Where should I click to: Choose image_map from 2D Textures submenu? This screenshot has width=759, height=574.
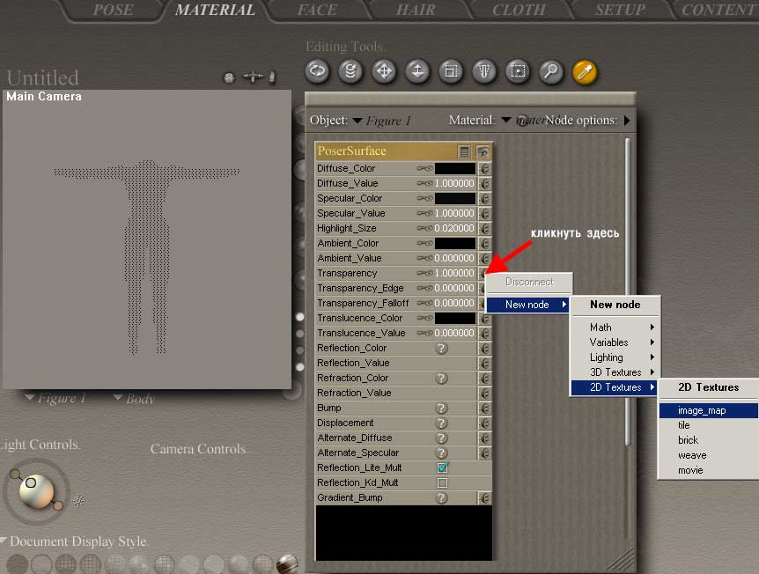[702, 410]
